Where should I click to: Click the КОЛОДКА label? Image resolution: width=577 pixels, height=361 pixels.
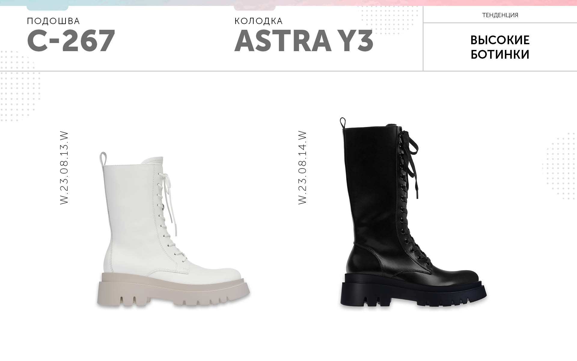click(258, 21)
